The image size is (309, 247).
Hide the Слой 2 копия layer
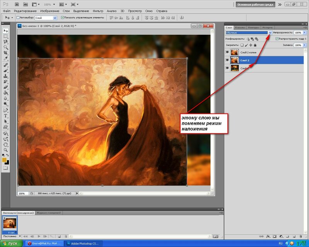[227, 52]
